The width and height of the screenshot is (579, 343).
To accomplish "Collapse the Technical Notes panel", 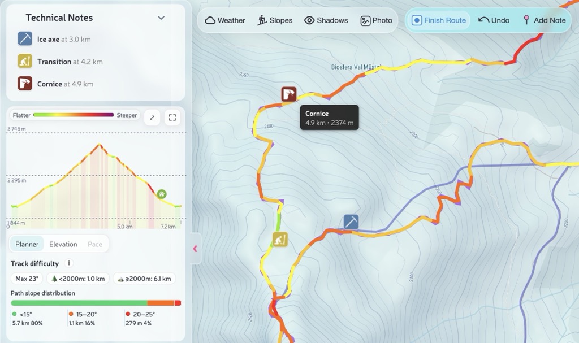I will 161,18.
